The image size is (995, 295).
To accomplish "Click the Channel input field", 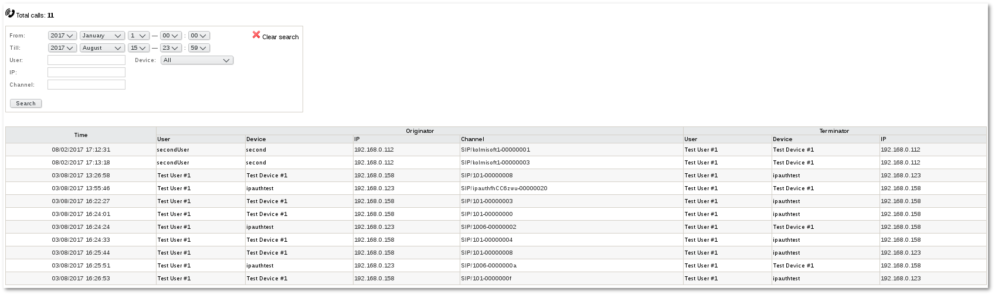I will click(86, 85).
